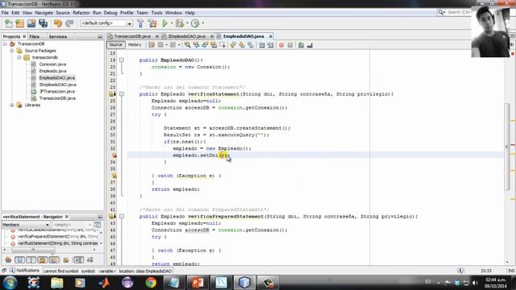Image resolution: width=516 pixels, height=290 pixels.
Task: Click the Source view button
Action: coord(115,45)
